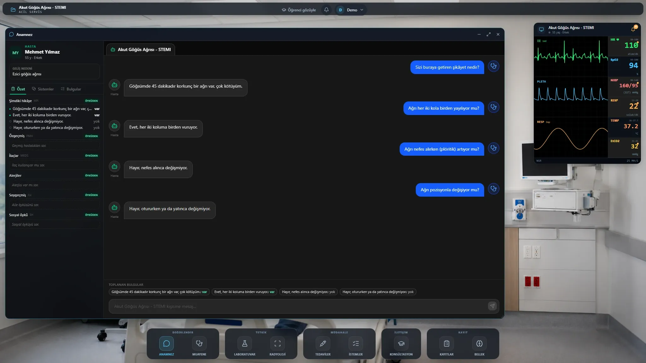Click the send message paper plane icon

[492, 306]
